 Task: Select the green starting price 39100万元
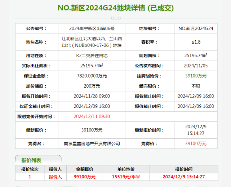coord(196,76)
